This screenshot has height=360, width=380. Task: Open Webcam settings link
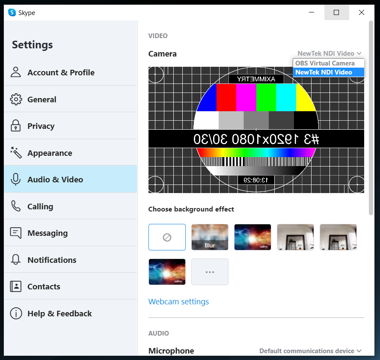tap(178, 302)
